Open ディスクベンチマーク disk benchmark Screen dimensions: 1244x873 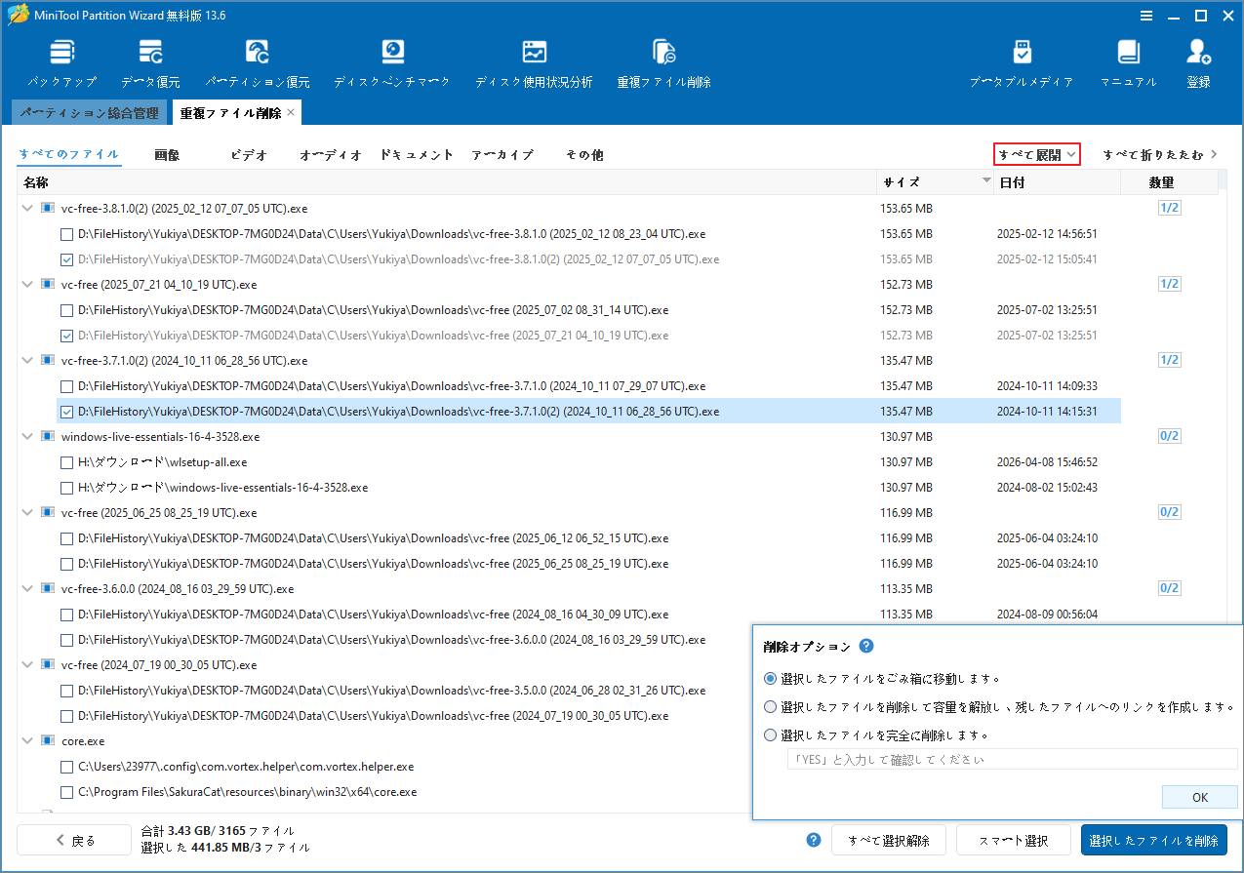click(x=392, y=64)
